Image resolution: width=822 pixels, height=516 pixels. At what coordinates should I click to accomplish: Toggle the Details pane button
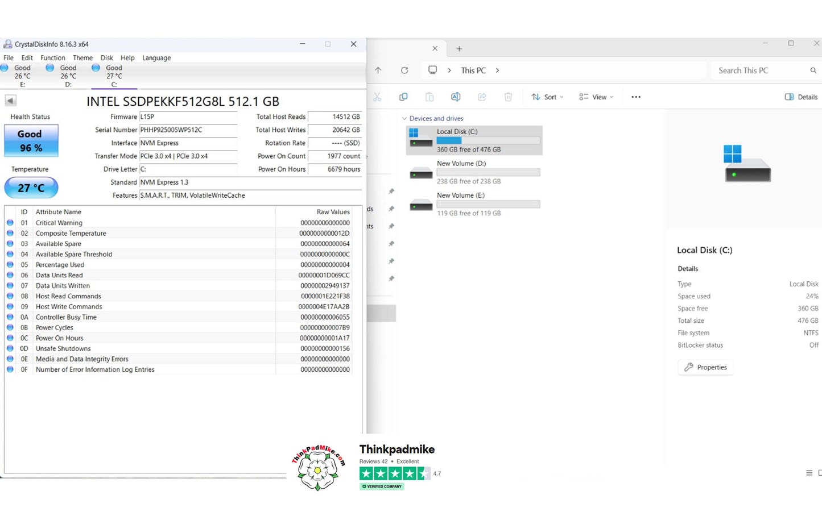click(x=801, y=97)
